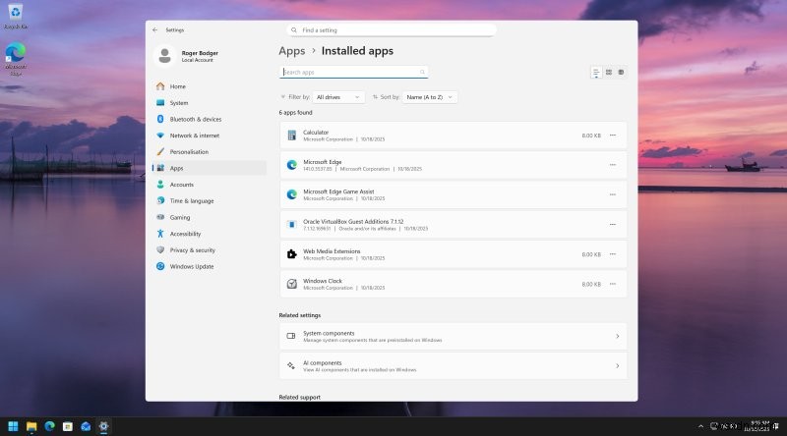Open more options for Calculator
The image size is (787, 436).
tap(613, 136)
